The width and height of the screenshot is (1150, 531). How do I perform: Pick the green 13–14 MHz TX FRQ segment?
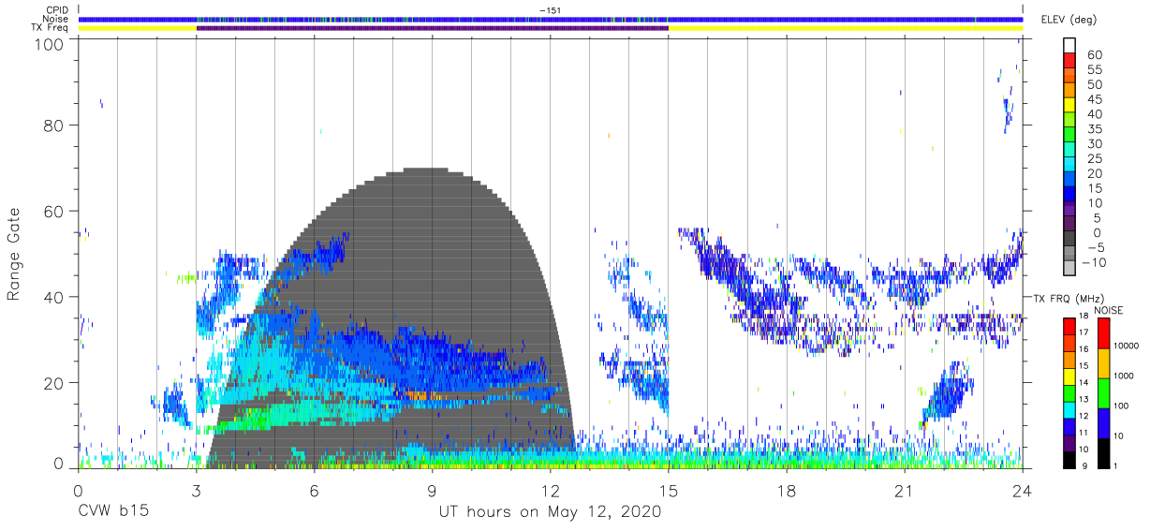pyautogui.click(x=1069, y=393)
